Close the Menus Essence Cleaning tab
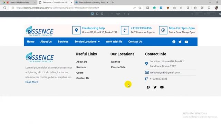 pyautogui.click(x=108, y=2)
